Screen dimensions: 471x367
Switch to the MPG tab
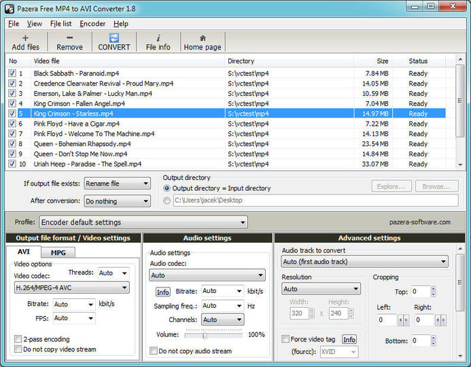click(x=58, y=253)
